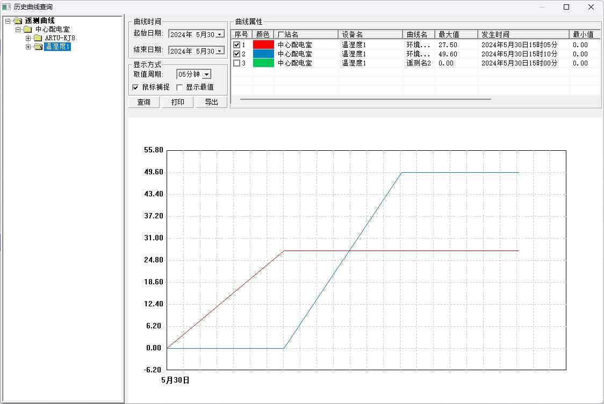Screen dimensions: 604x404
Task: Click 2024年5月30日15时00分 time cell
Action: tap(519, 63)
